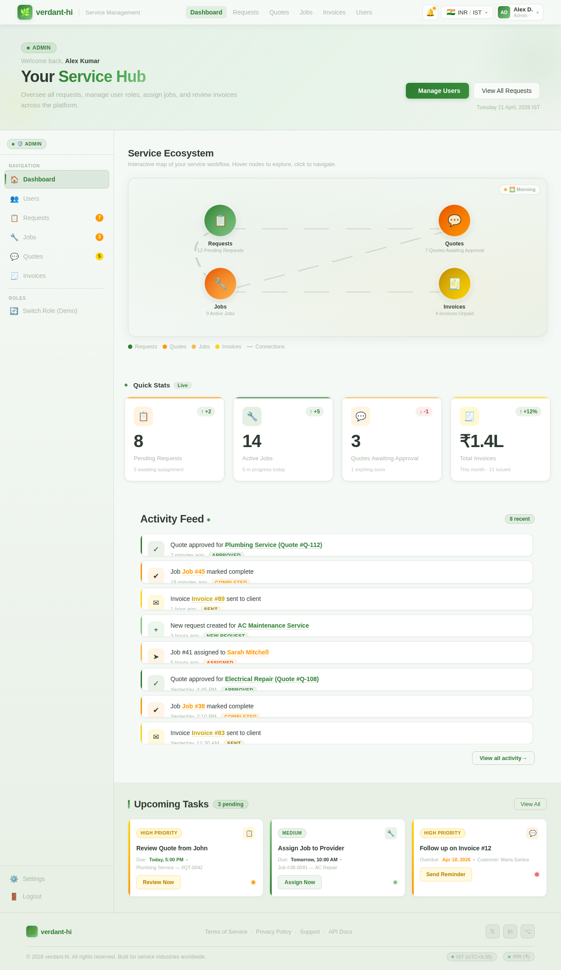Click View all activity link

click(503, 758)
